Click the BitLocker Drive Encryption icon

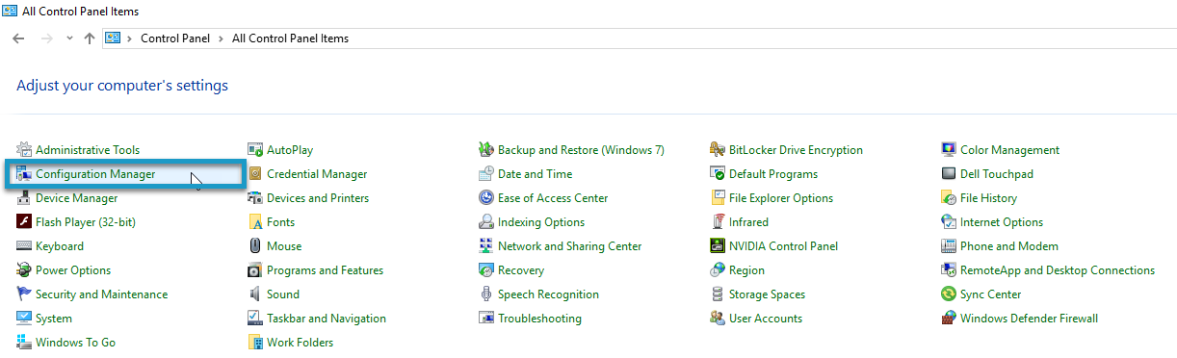tap(718, 150)
